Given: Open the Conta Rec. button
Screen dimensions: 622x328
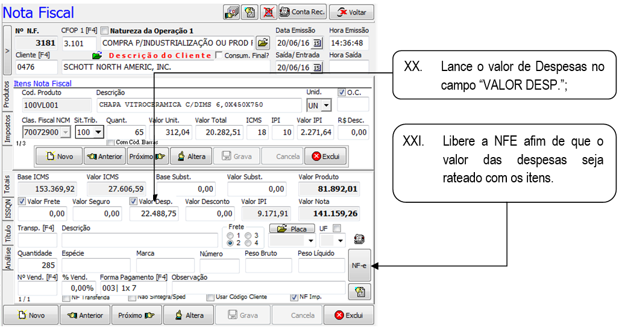Looking at the screenshot, I should tap(303, 12).
